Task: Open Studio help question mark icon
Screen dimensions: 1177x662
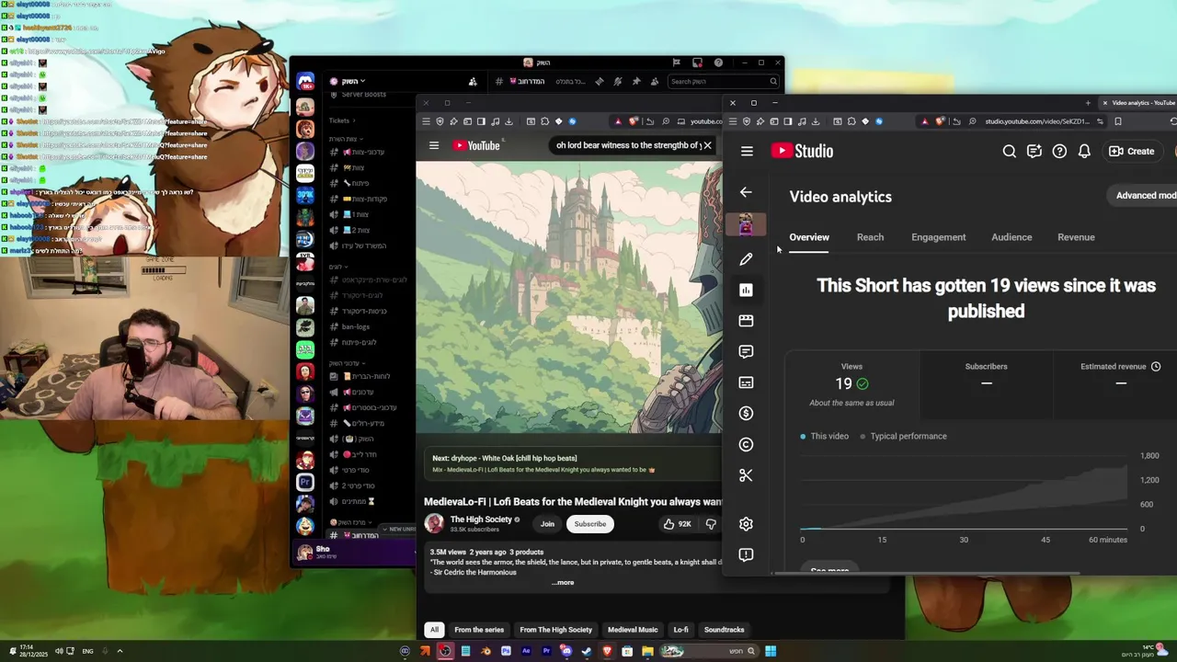Action: [x=1059, y=152]
